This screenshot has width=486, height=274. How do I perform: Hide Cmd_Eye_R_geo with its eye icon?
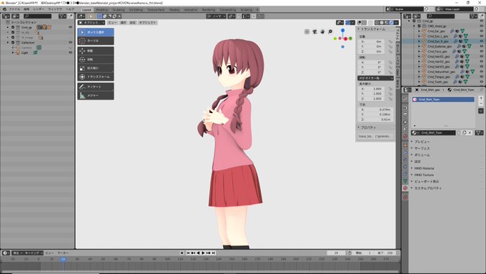481,41
